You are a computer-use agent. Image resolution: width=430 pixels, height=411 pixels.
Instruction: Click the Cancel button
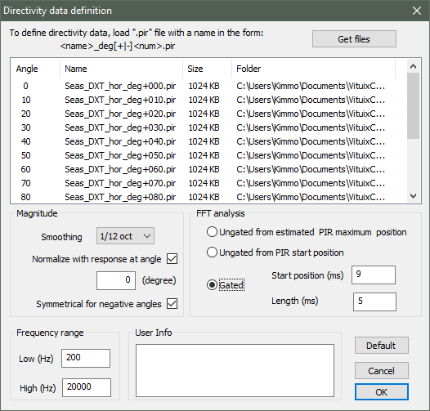point(382,371)
